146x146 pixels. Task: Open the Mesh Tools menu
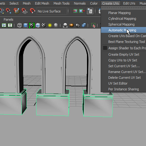(x=61, y=3)
